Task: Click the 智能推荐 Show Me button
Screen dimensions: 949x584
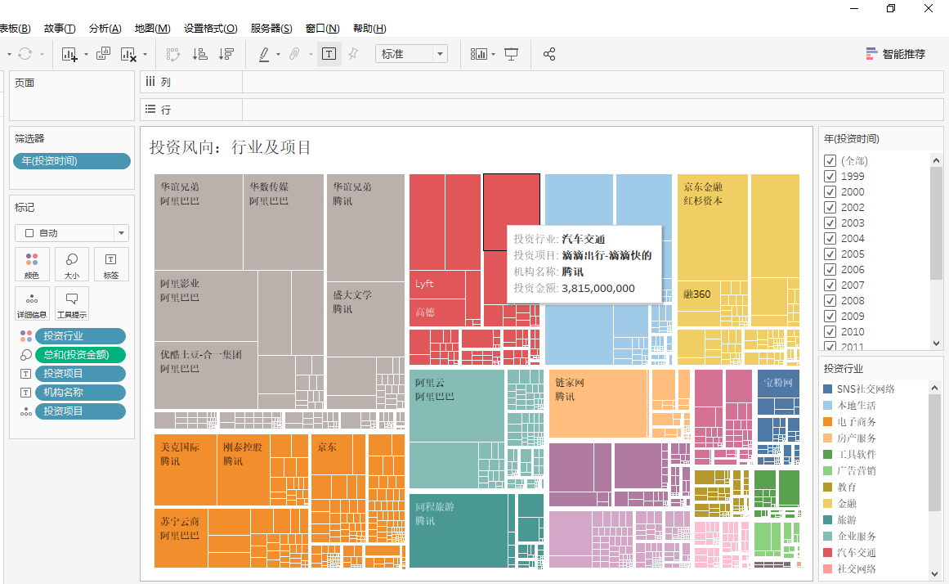Action: pyautogui.click(x=896, y=54)
